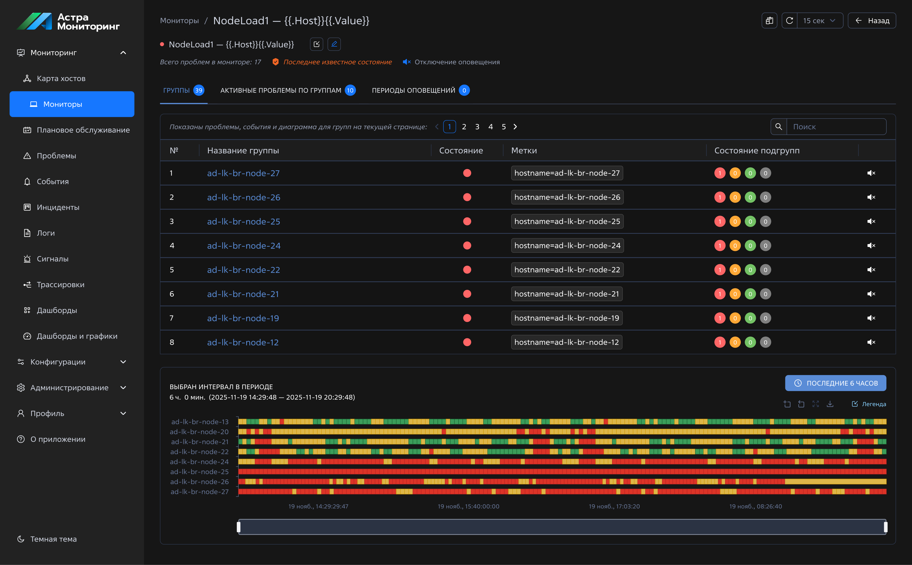Click the fullscreen expand icon above chart
This screenshot has height=565, width=912.
click(x=815, y=404)
